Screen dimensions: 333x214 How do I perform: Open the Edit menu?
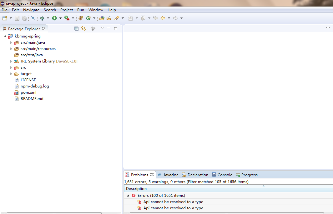pyautogui.click(x=15, y=10)
